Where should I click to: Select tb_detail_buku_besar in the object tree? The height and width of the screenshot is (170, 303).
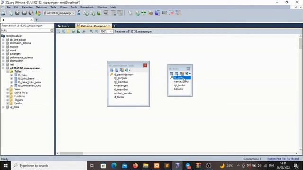coord(30,82)
